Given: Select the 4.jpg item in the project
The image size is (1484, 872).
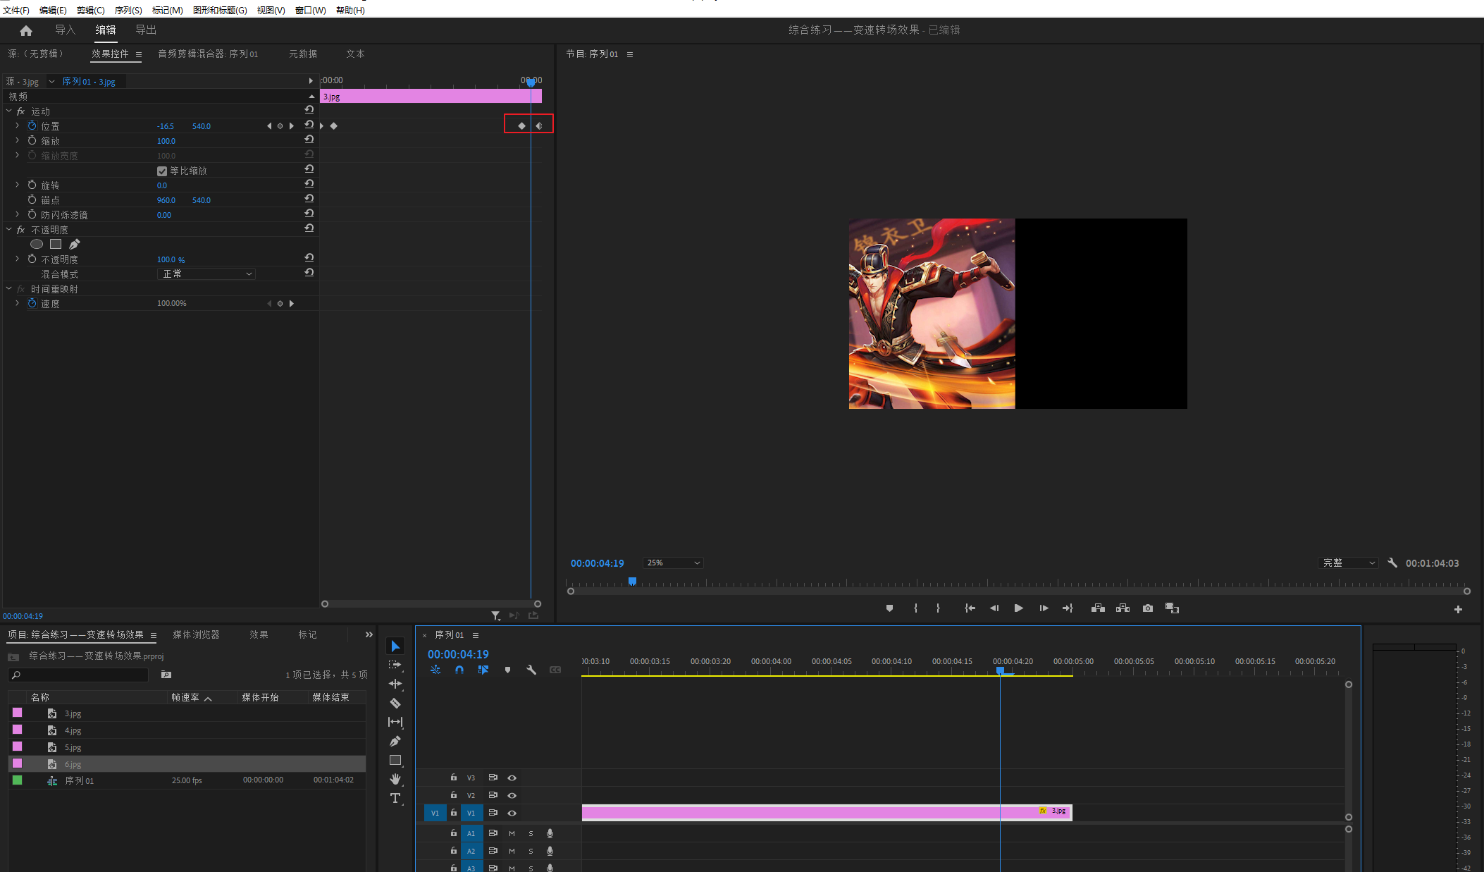Looking at the screenshot, I should (x=73, y=730).
